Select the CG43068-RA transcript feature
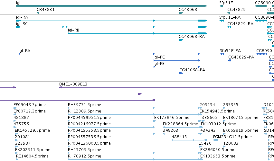 [181, 40]
